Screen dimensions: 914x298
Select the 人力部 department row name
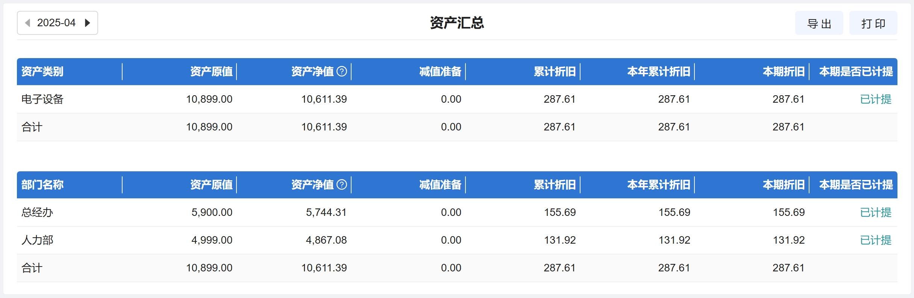pos(37,240)
